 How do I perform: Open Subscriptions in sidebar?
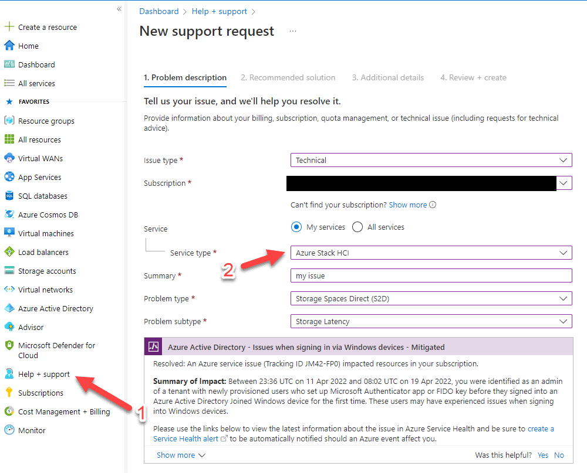(41, 393)
